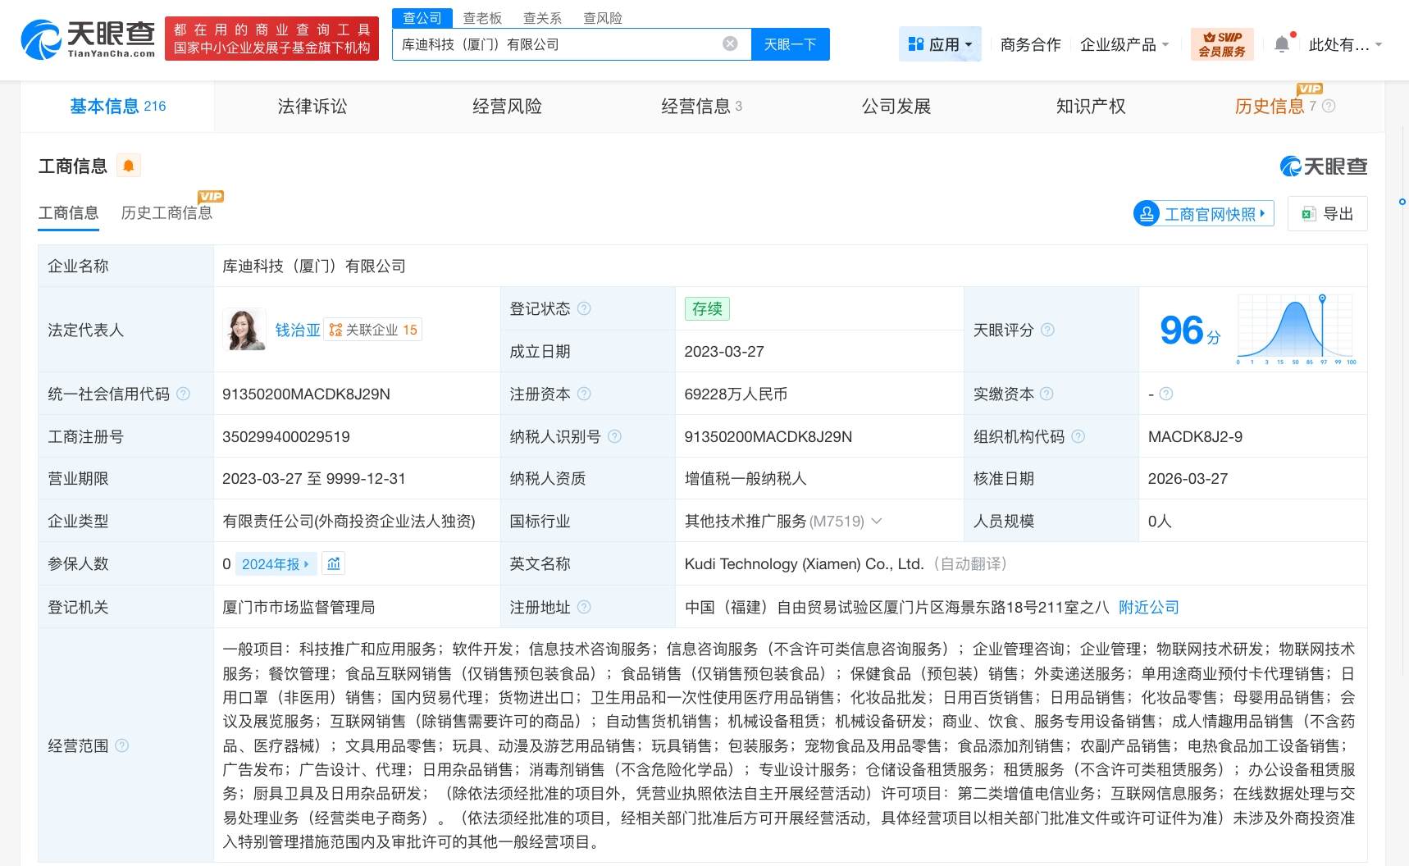Switch to the 法律诉讼 tab
Image resolution: width=1409 pixels, height=866 pixels.
pos(312,107)
